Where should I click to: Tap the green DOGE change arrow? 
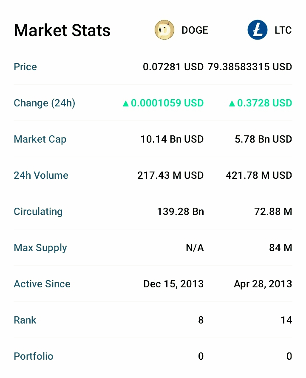pyautogui.click(x=125, y=103)
